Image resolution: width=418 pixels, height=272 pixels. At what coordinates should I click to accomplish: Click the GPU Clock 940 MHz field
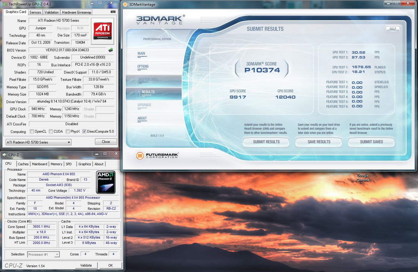tap(38, 109)
